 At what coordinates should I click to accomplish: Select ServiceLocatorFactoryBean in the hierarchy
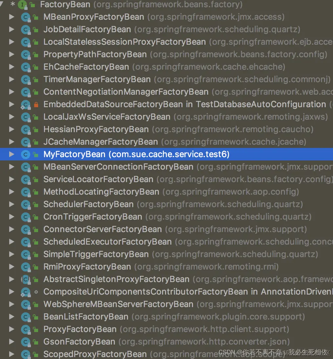pyautogui.click(x=166, y=179)
